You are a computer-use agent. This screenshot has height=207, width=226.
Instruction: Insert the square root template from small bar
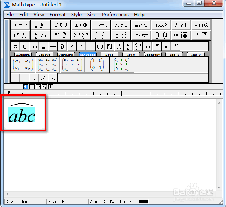point(147,46)
